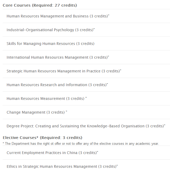Click credits label beside Change Management
Image resolution: width=170 pixels, height=172 pixels.
click(x=56, y=112)
